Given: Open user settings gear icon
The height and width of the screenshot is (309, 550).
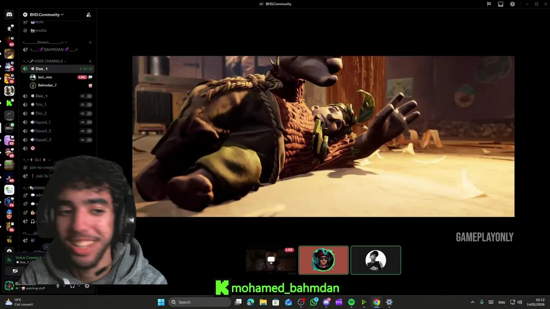Looking at the screenshot, I should point(87,286).
